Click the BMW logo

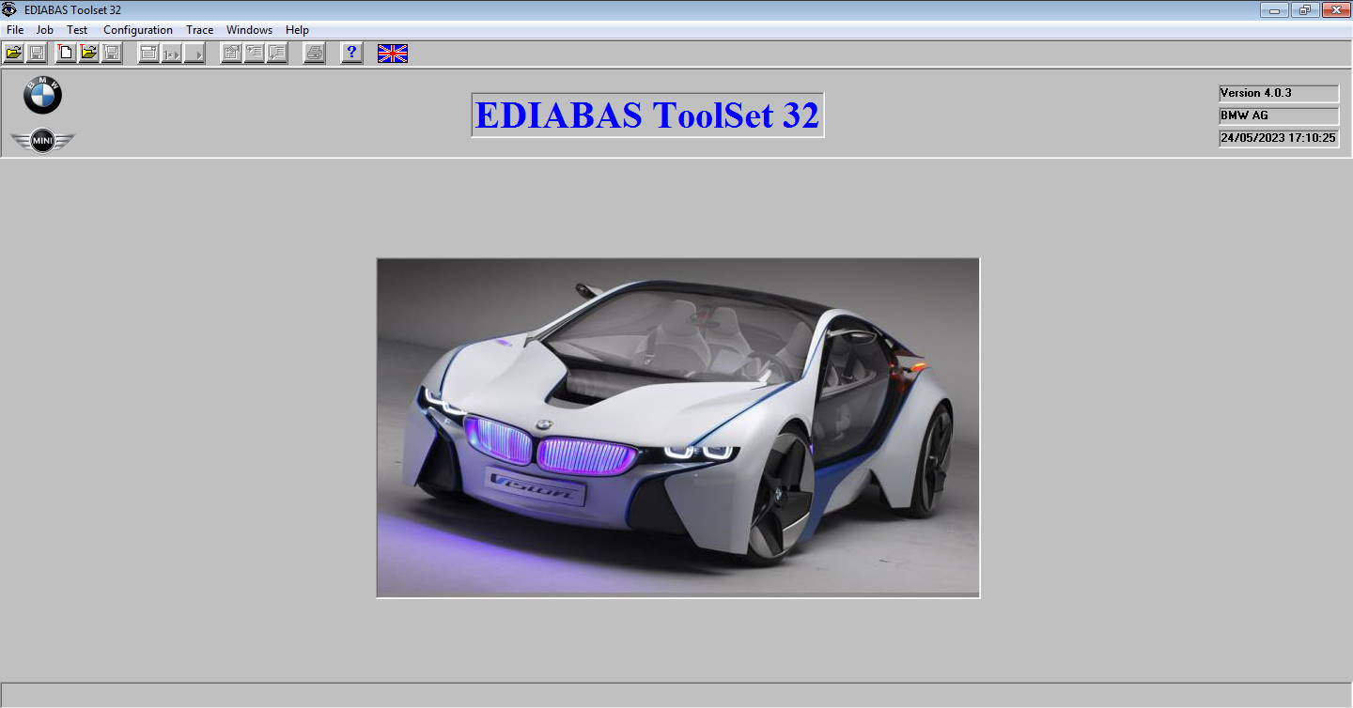(x=42, y=95)
